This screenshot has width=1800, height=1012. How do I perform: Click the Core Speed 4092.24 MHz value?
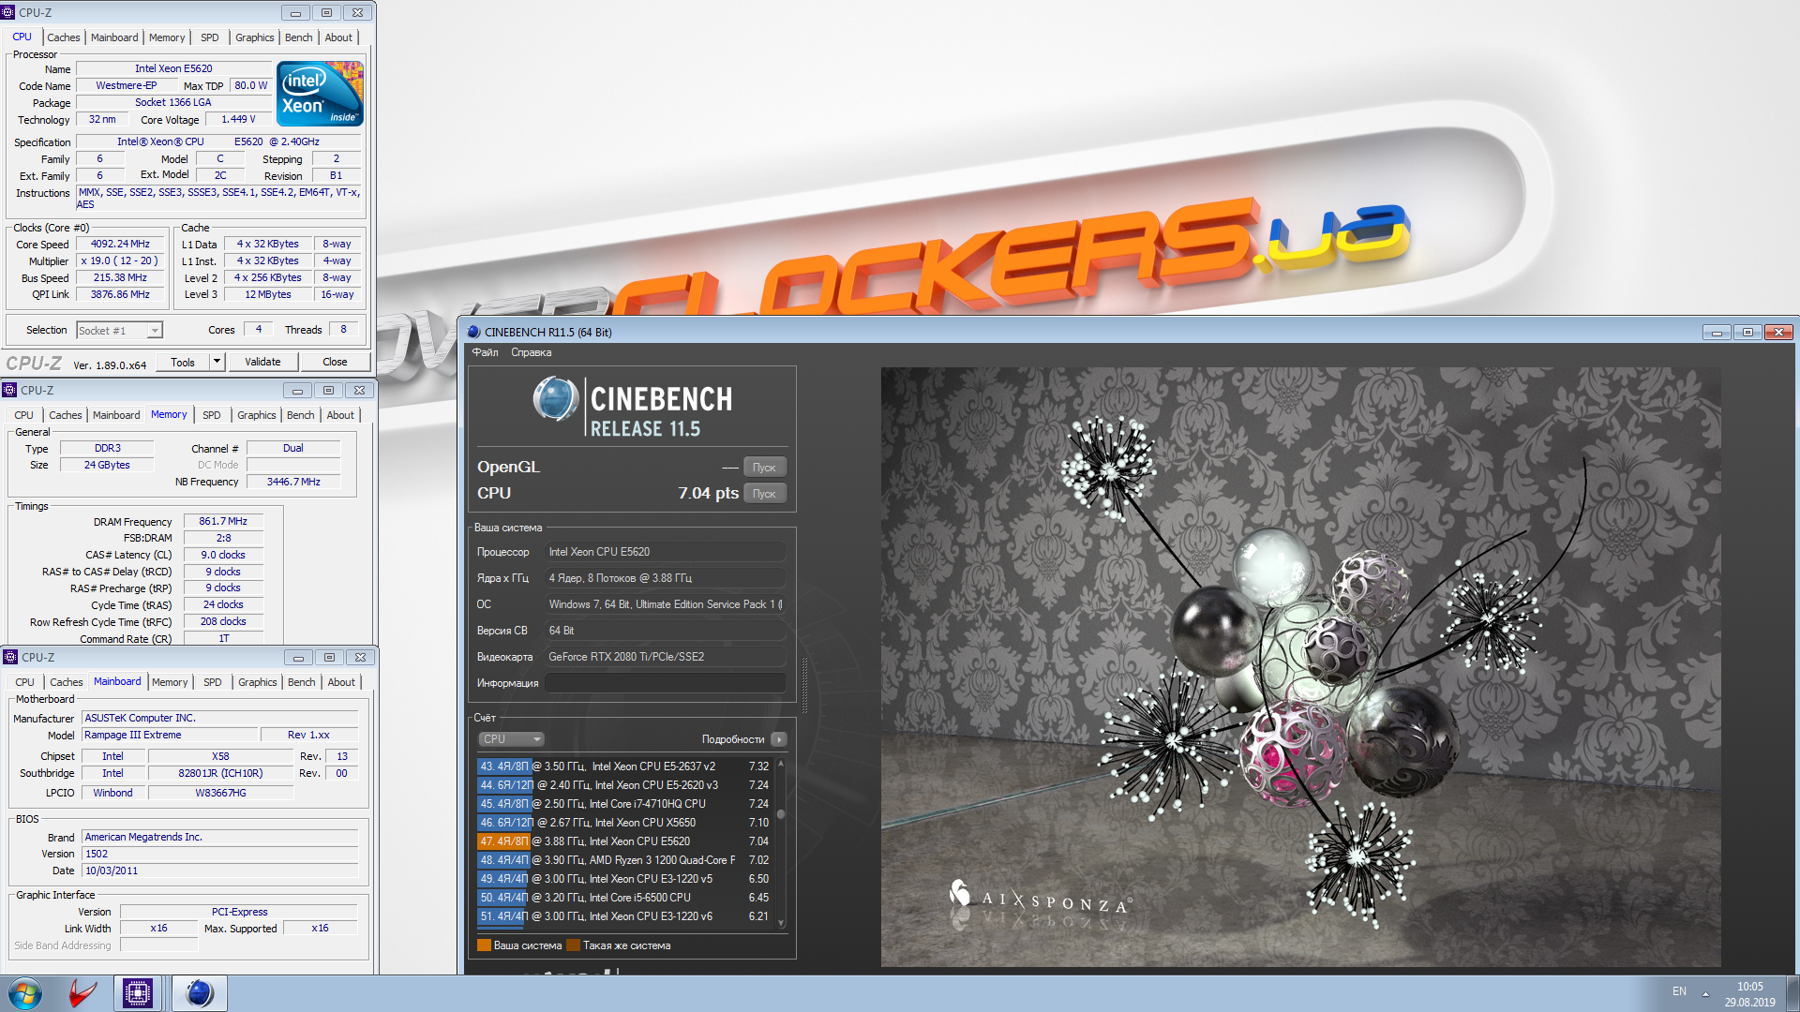coord(120,244)
